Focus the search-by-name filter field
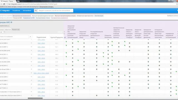Viewport: 178px width, 100px height. (x=14, y=37)
